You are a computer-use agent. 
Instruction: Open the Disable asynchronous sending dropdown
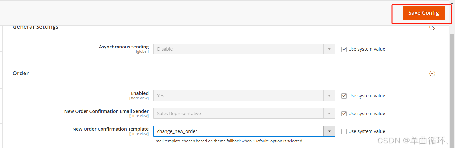click(x=238, y=49)
